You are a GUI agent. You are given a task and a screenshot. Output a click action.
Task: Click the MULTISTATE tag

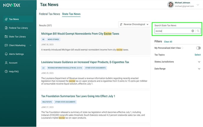(x=47, y=102)
